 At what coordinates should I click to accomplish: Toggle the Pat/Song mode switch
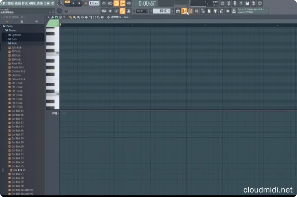pyautogui.click(x=67, y=3)
